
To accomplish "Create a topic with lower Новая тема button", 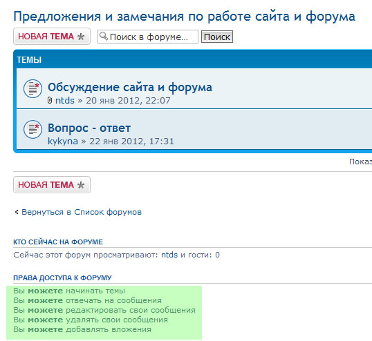I will coord(52,184).
